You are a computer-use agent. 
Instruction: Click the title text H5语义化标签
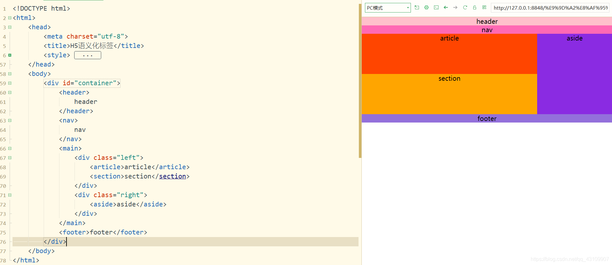pos(92,46)
